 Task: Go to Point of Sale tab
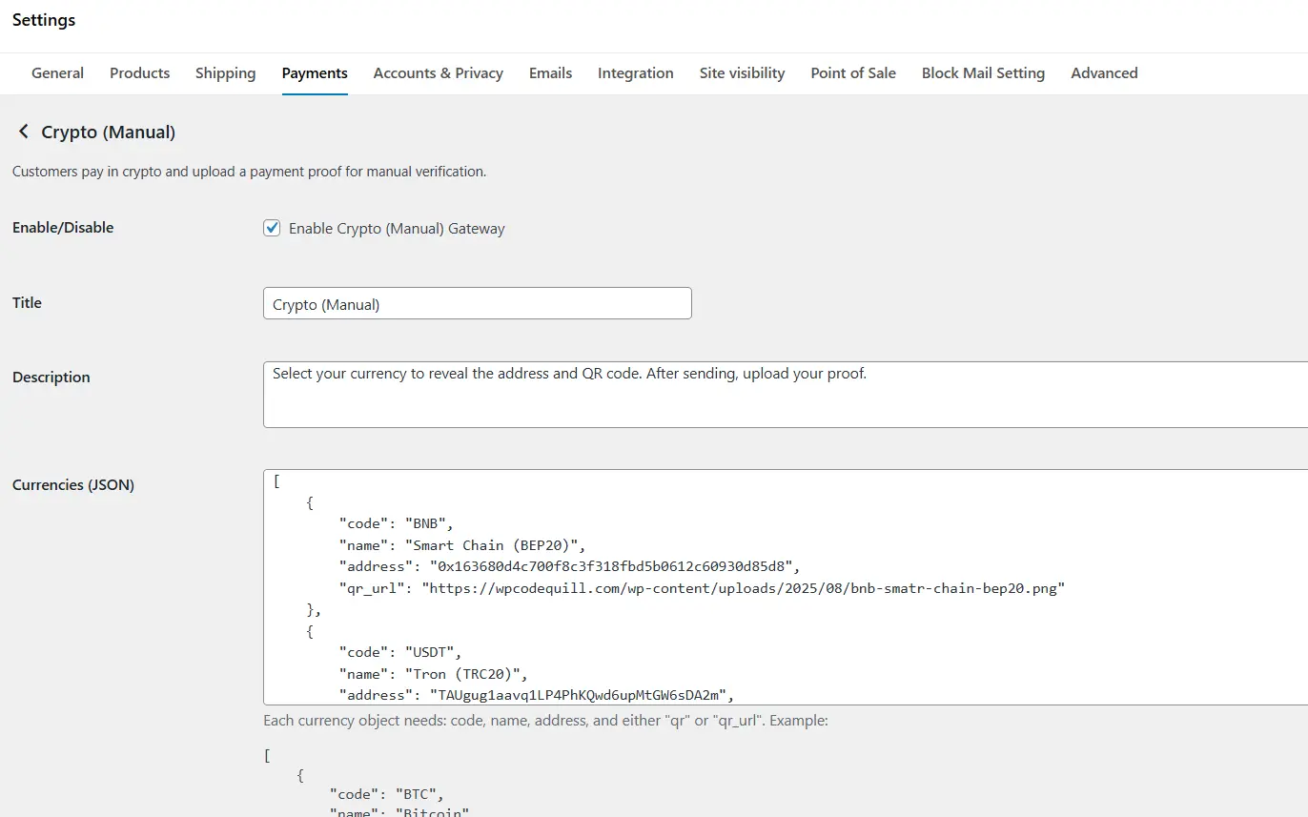click(x=853, y=73)
